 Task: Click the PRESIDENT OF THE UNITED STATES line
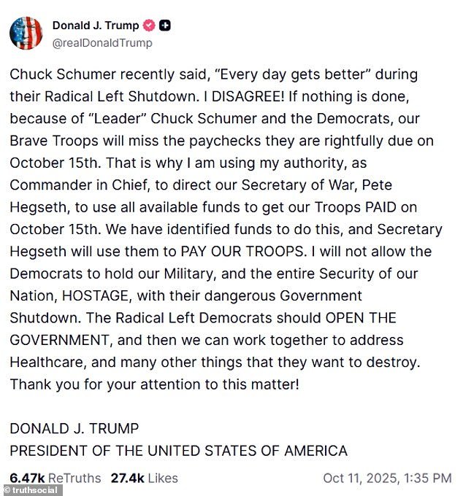(178, 451)
